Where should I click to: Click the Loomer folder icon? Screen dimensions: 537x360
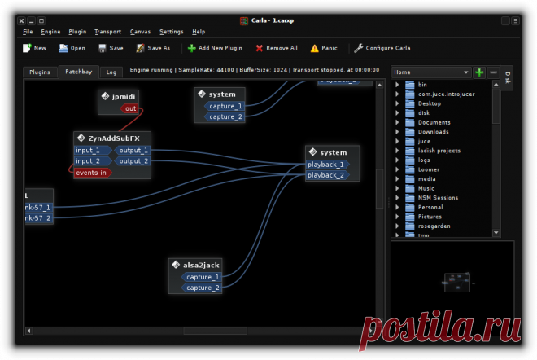(409, 169)
